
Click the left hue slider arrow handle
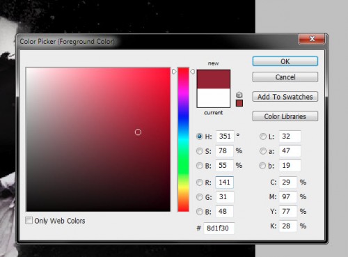tap(174, 72)
